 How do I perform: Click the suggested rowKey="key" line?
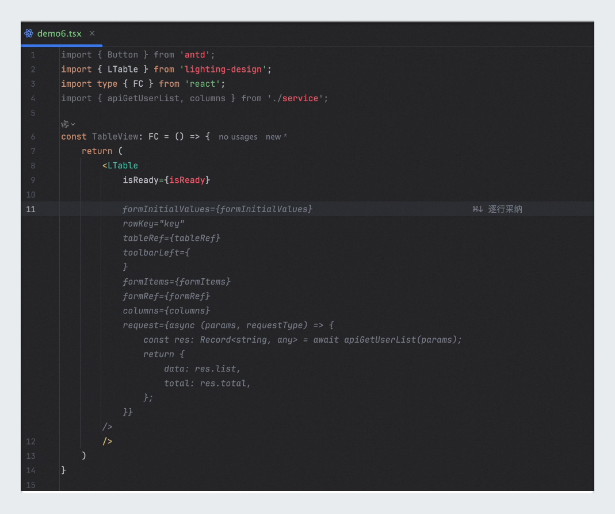click(x=154, y=224)
